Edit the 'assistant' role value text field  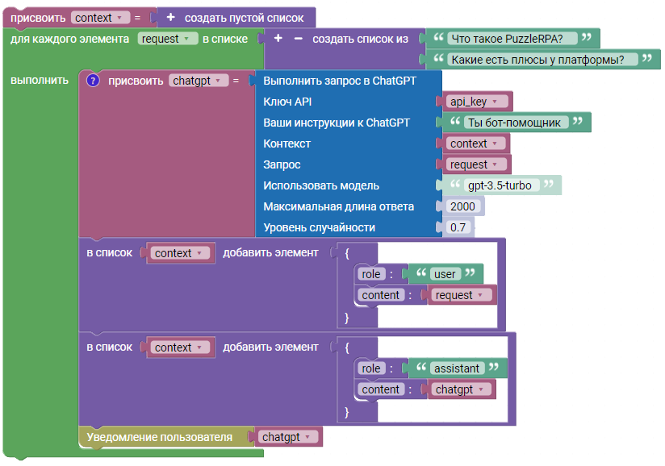coord(457,368)
